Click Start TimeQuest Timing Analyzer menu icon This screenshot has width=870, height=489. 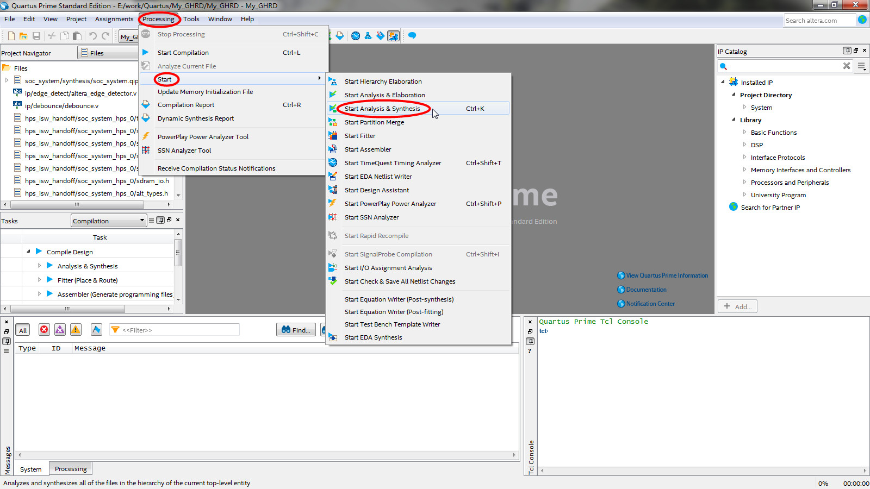(x=333, y=162)
